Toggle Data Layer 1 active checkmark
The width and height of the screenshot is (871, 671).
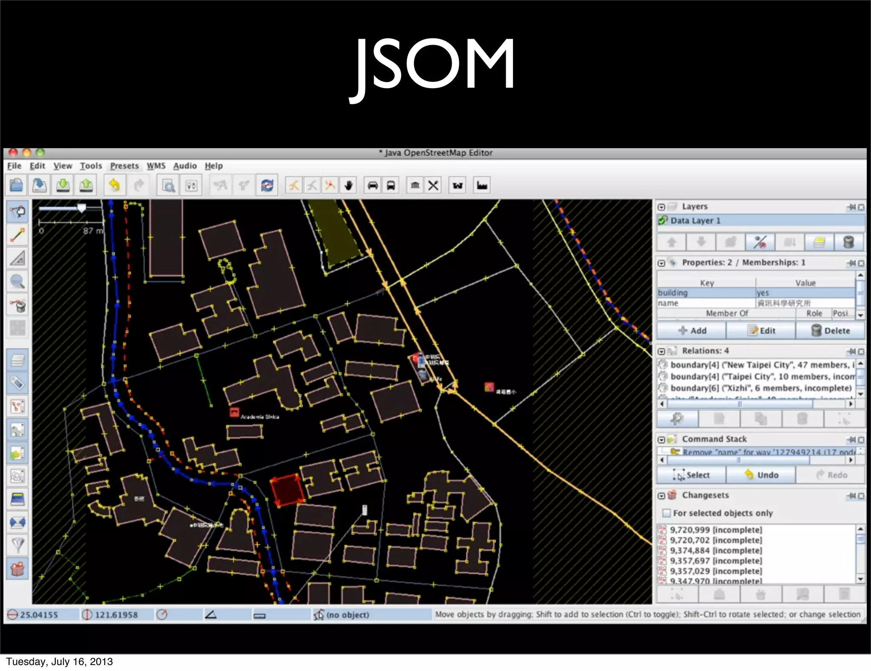pyautogui.click(x=663, y=221)
